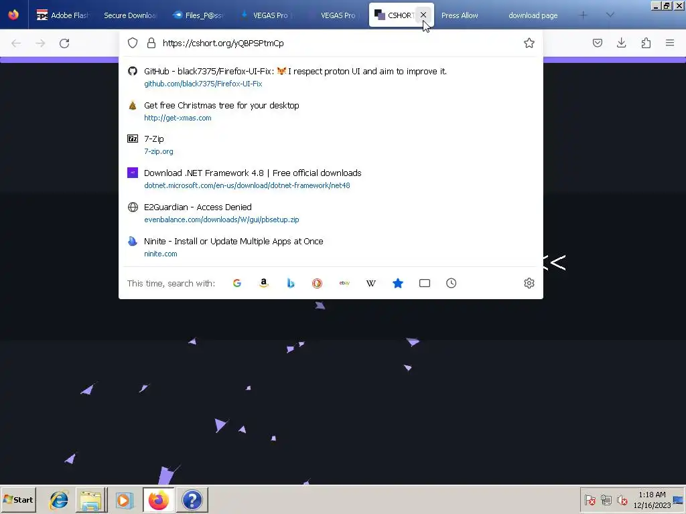The image size is (686, 514).
Task: Search with Amazon this time
Action: click(x=264, y=283)
